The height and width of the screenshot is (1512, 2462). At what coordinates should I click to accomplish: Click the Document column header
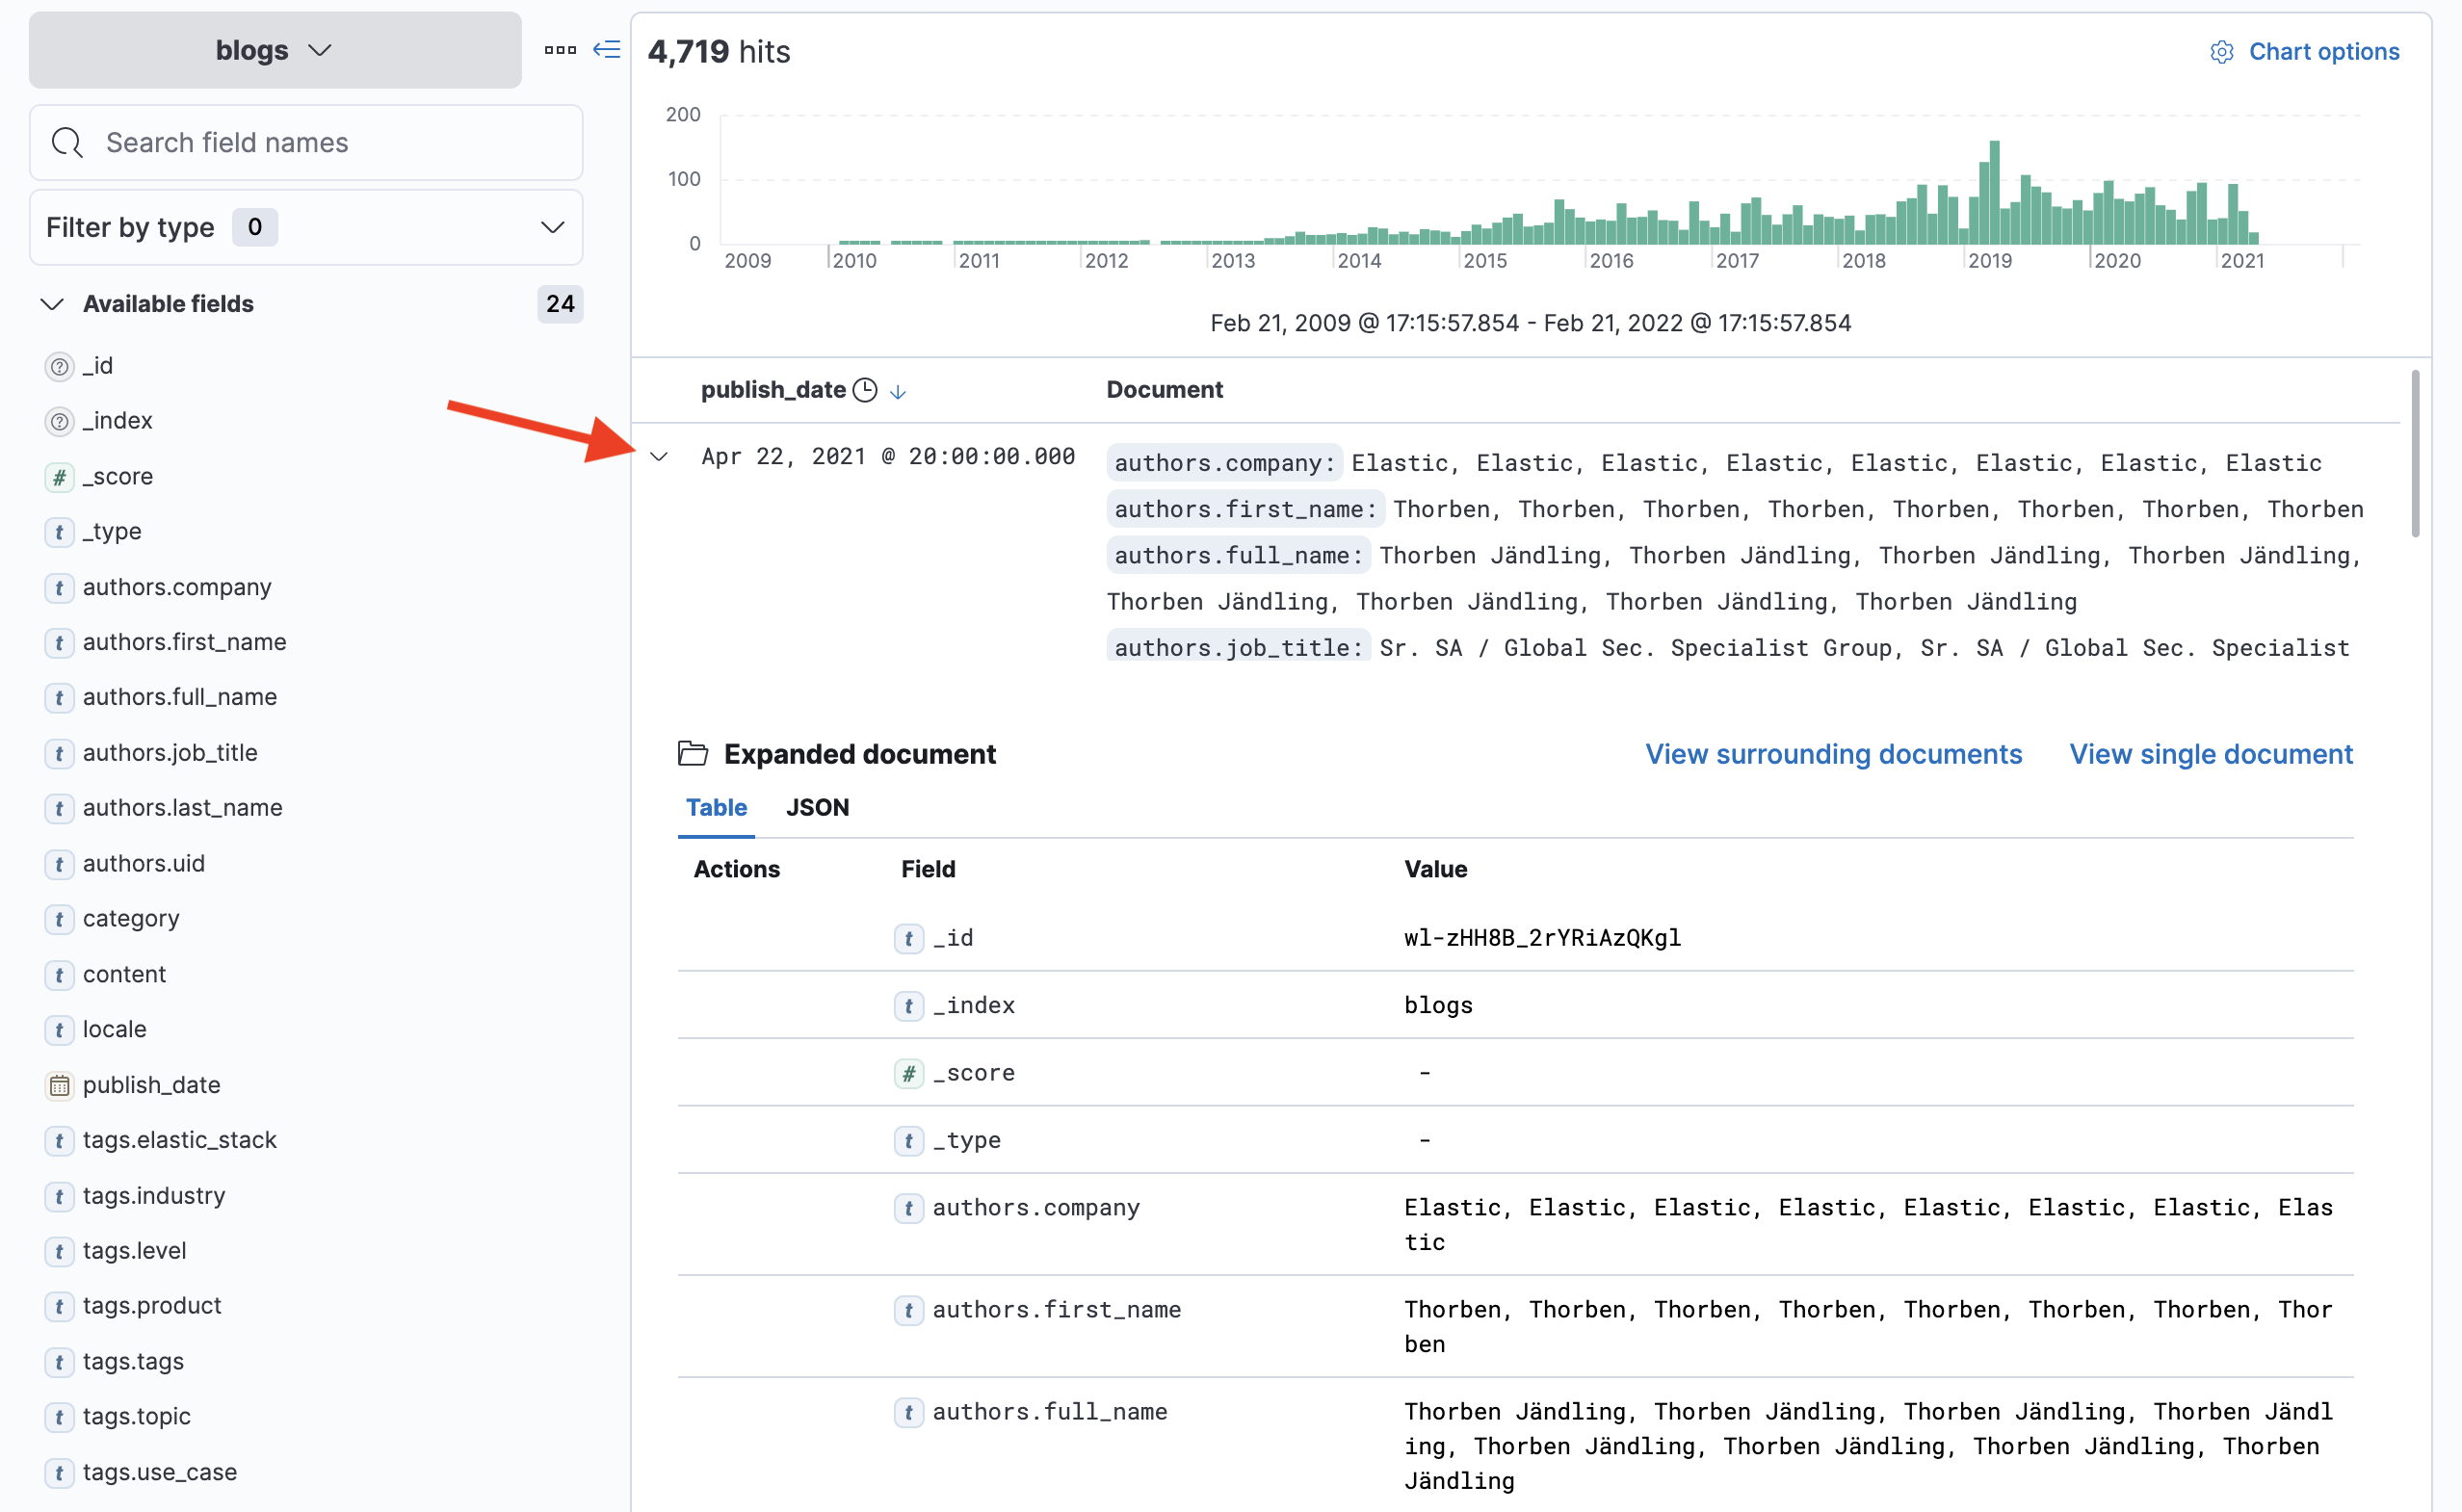[1165, 390]
